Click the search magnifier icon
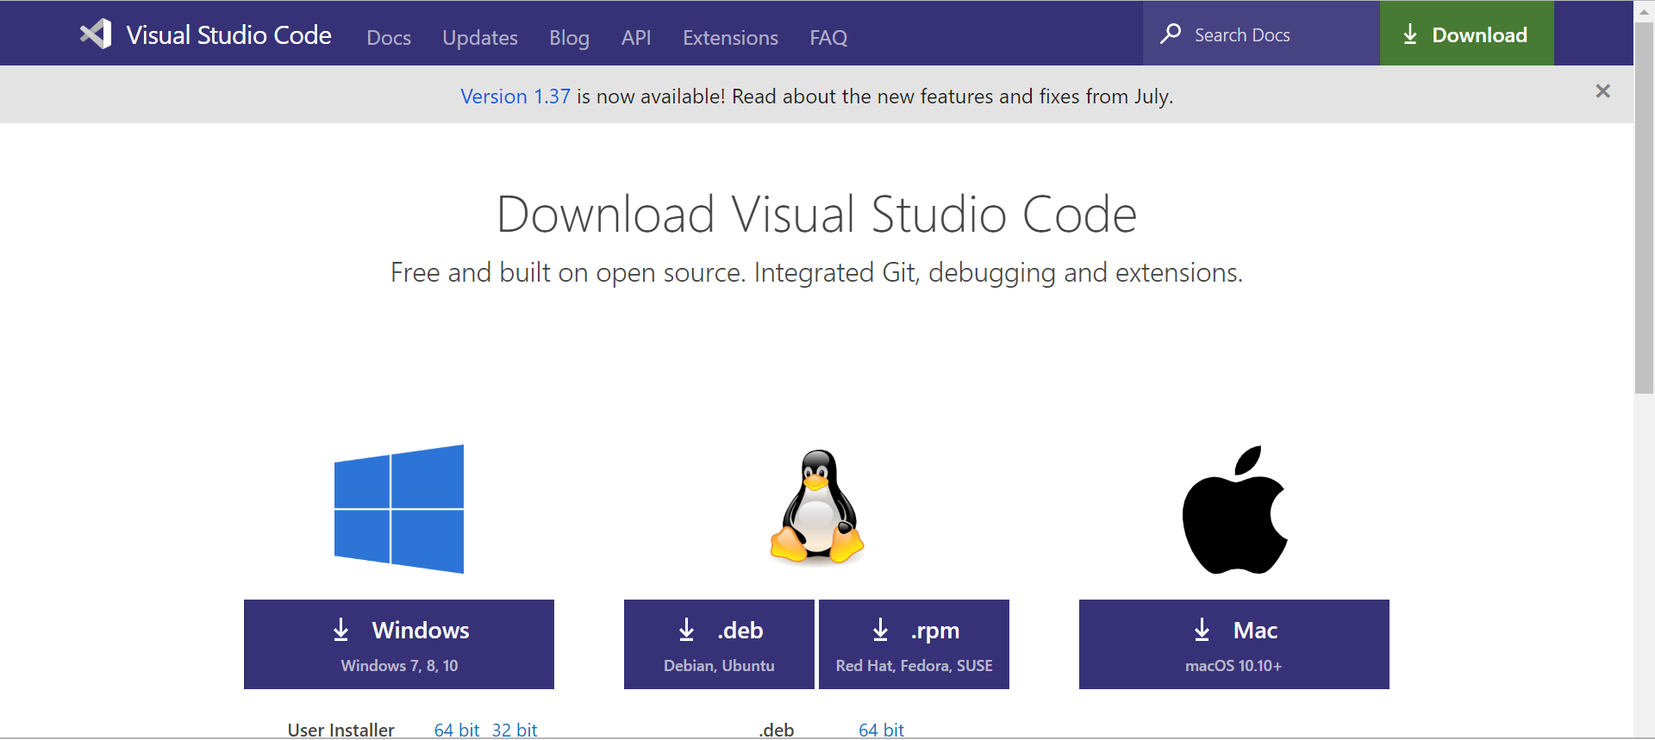Viewport: 1655px width, 740px height. (1171, 34)
